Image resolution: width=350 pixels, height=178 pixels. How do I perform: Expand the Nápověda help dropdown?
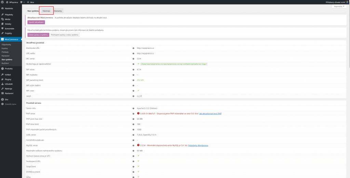tap(339, 6)
